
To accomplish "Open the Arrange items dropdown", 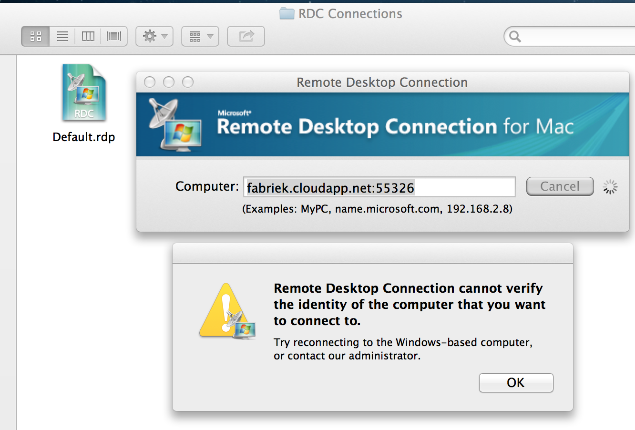I will tap(200, 36).
